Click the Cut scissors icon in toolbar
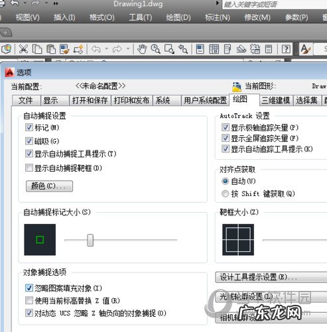 [23, 49]
